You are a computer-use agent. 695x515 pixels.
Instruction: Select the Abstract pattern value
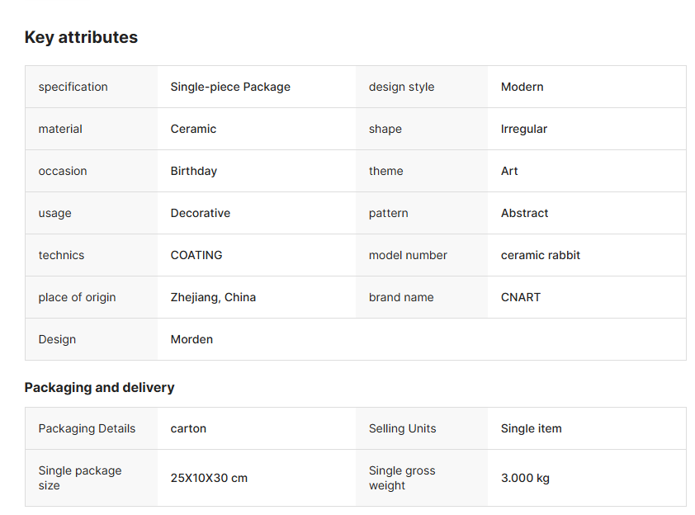pyautogui.click(x=524, y=213)
